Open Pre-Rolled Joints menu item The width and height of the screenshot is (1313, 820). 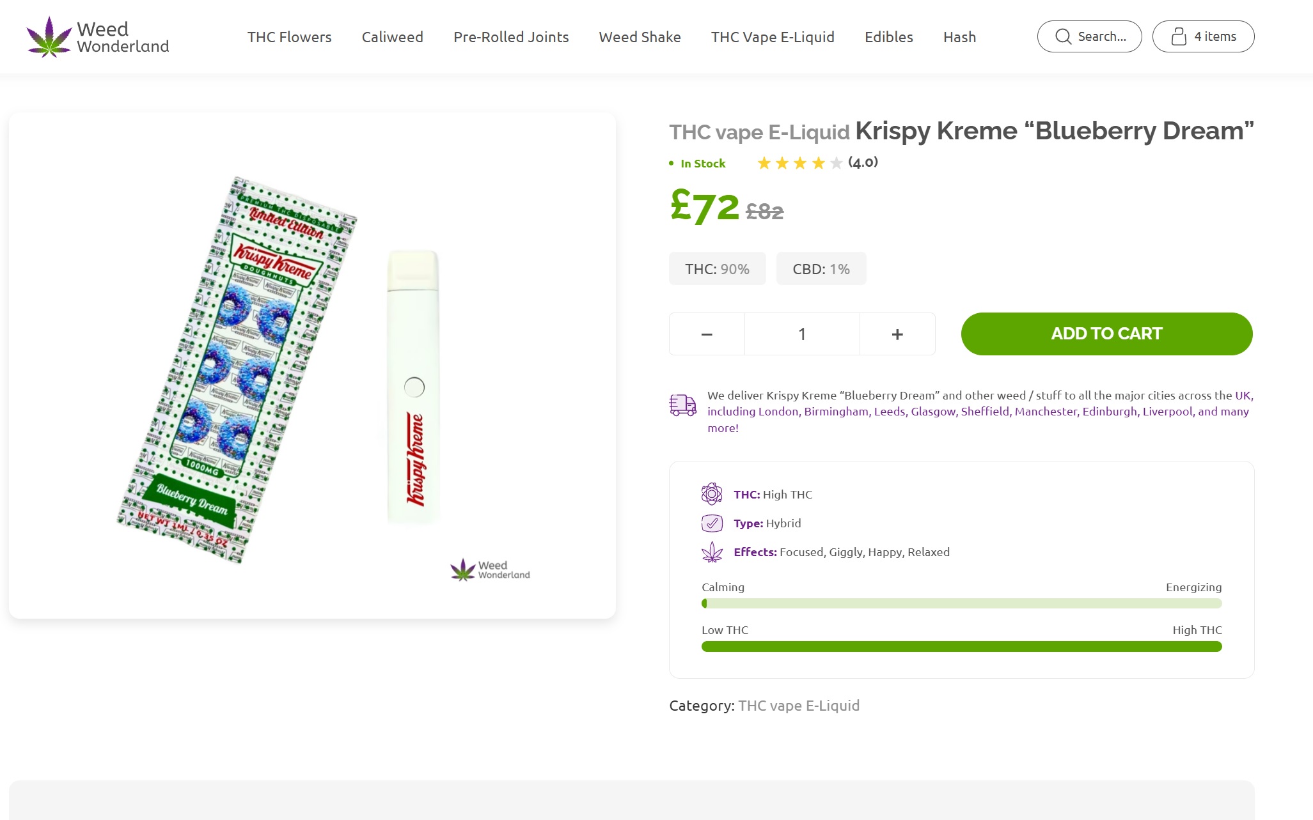pyautogui.click(x=511, y=37)
